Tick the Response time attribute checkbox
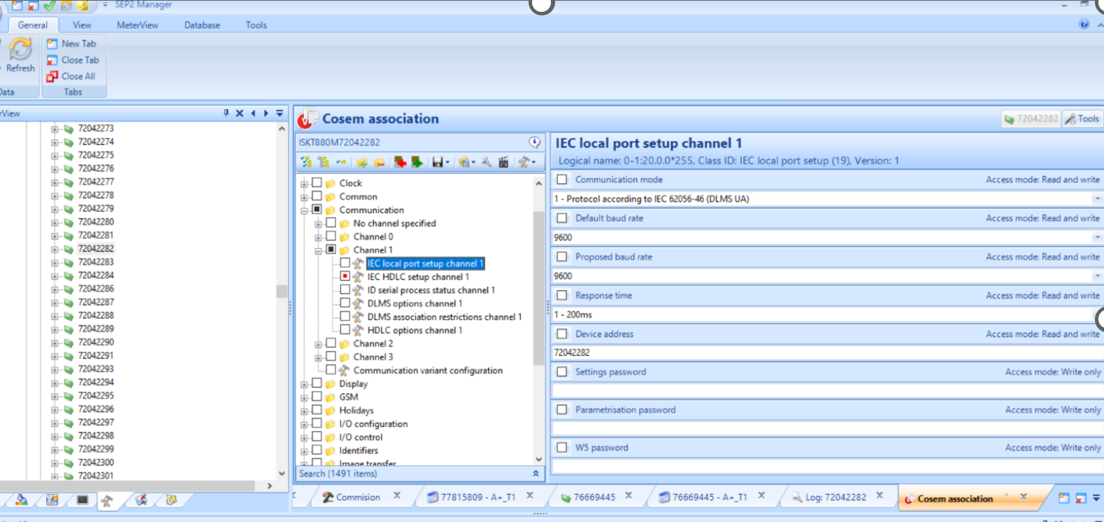The height and width of the screenshot is (522, 1104). pyautogui.click(x=561, y=295)
